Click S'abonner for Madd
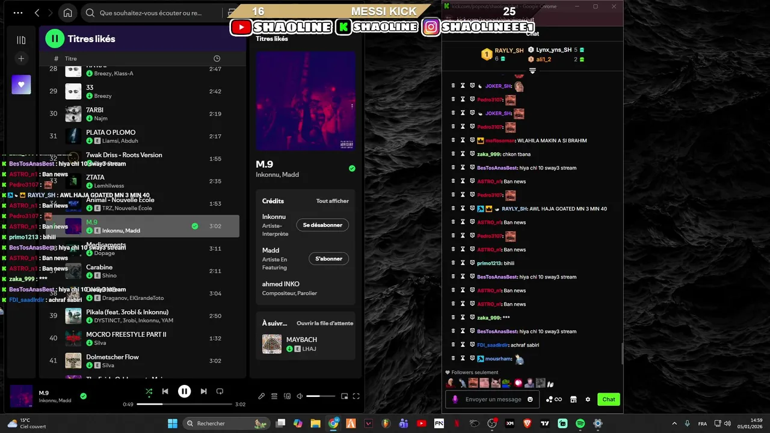 point(328,259)
